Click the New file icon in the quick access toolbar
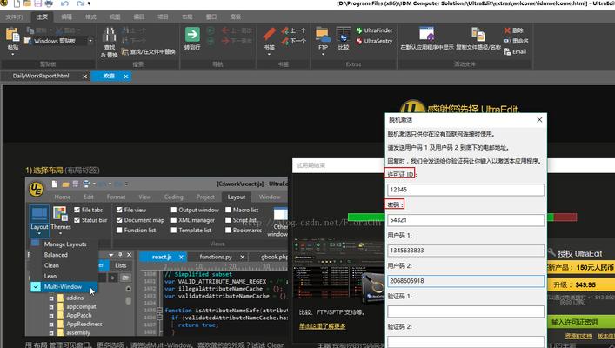 click(x=17, y=4)
